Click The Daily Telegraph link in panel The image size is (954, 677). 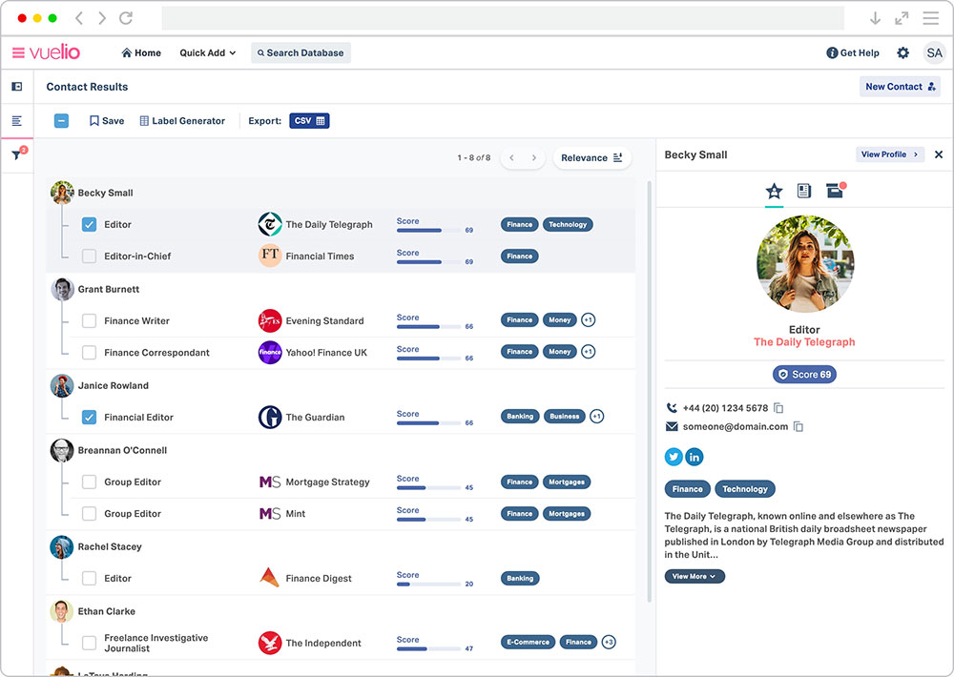point(804,342)
